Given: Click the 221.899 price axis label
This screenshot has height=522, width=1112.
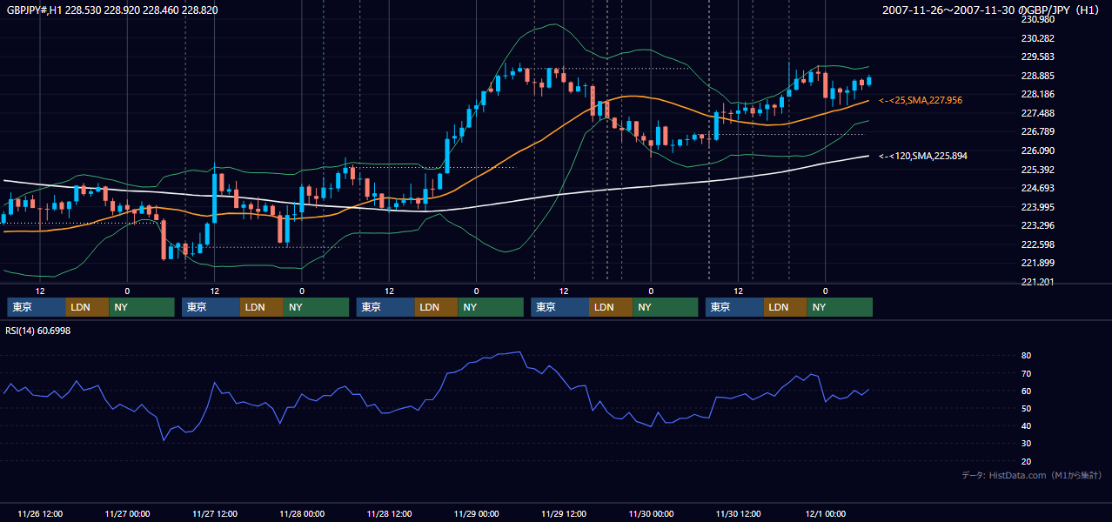Looking at the screenshot, I should coord(1037,263).
